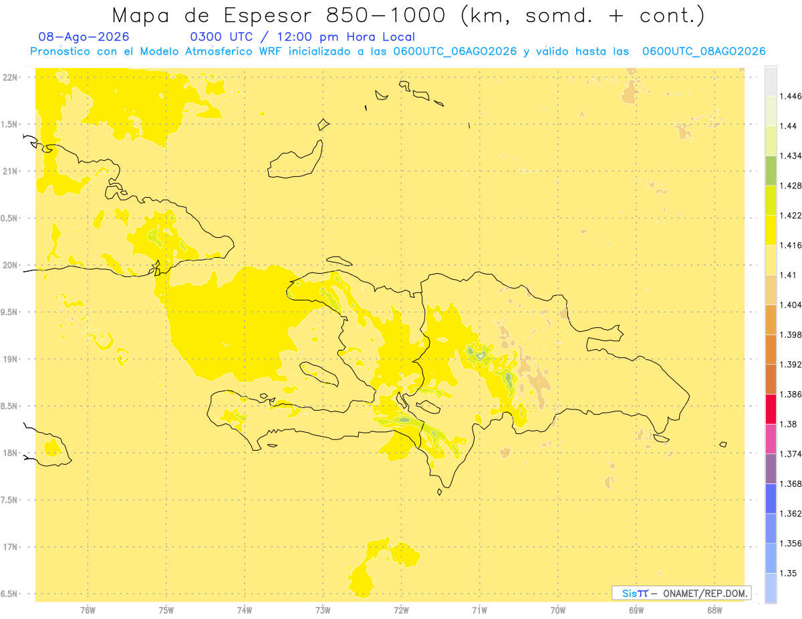Click the legend value '1.398'
Viewport: 802px width, 619px height.
[x=791, y=335]
